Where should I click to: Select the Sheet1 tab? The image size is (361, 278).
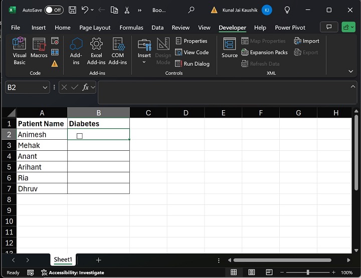63,260
